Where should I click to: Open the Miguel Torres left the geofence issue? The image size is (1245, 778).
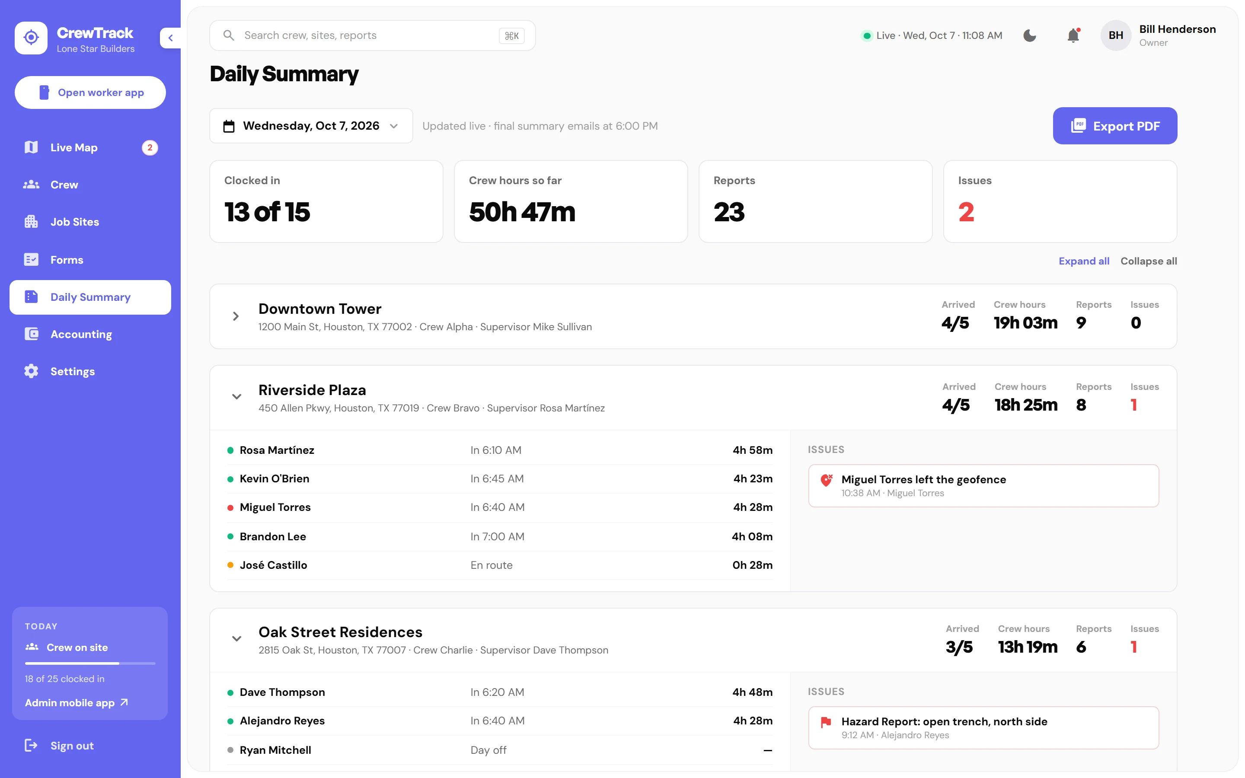point(983,486)
